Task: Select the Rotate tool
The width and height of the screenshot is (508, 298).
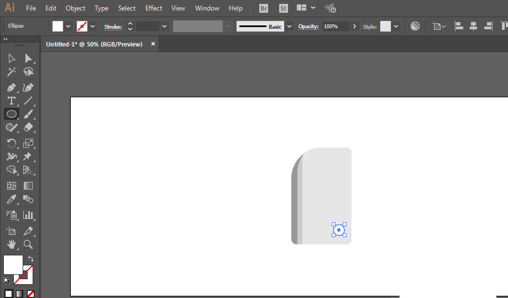Action: [x=12, y=143]
